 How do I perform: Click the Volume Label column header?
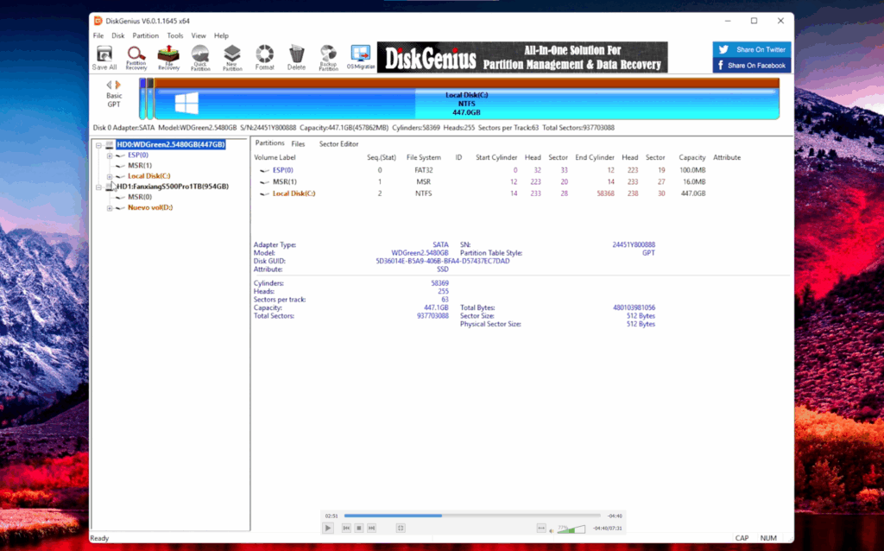[275, 157]
